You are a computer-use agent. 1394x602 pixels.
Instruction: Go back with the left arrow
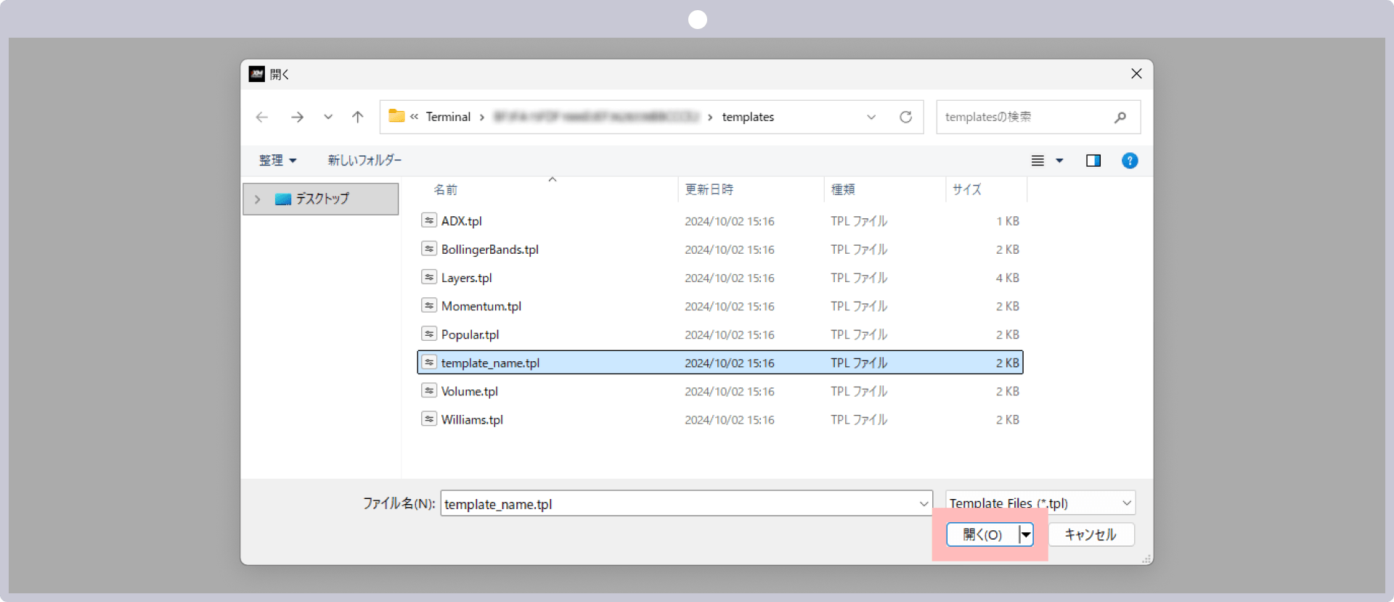pos(262,117)
